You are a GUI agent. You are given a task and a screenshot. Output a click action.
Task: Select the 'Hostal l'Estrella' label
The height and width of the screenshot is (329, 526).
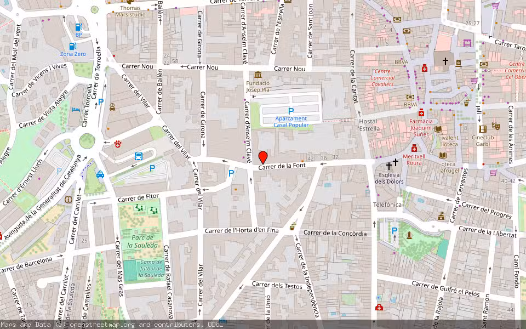[368, 124]
